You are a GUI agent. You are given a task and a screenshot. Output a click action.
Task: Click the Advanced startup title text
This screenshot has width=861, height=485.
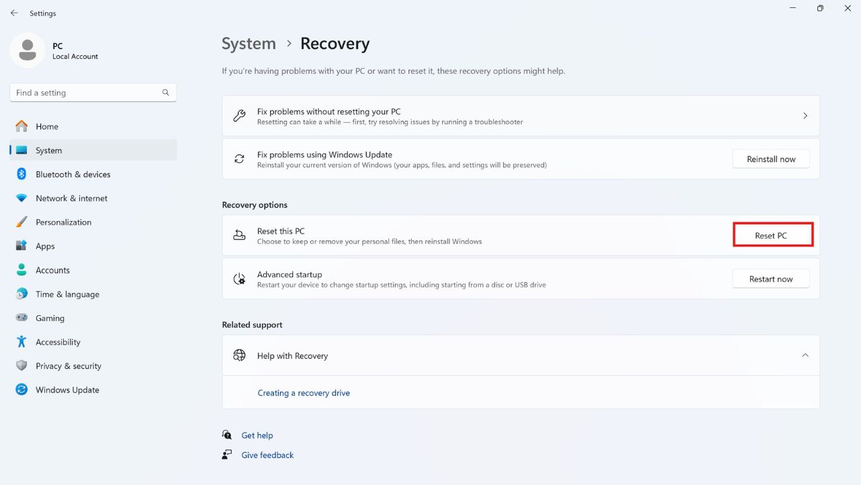[x=289, y=274]
